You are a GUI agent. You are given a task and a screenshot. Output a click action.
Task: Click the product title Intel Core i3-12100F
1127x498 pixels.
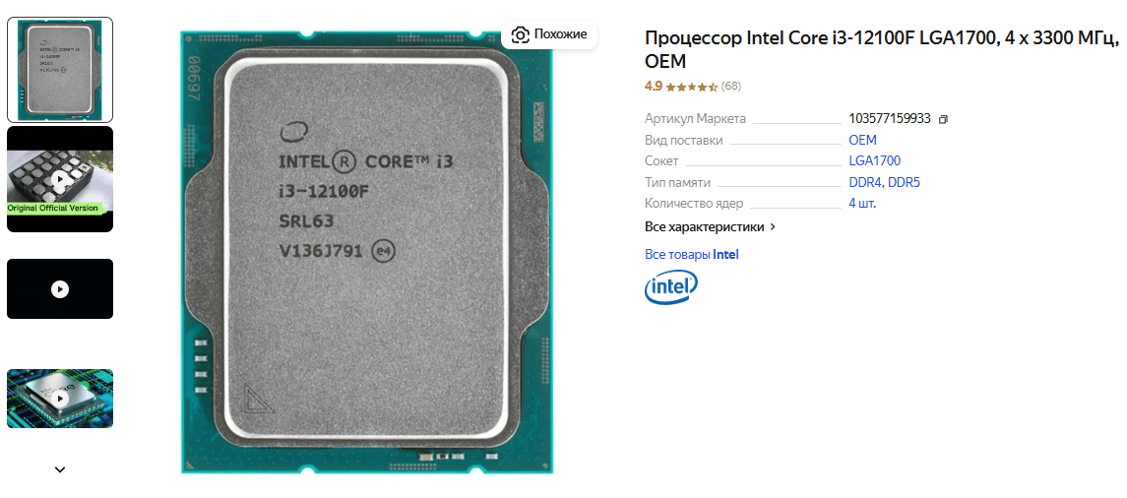pyautogui.click(x=882, y=49)
